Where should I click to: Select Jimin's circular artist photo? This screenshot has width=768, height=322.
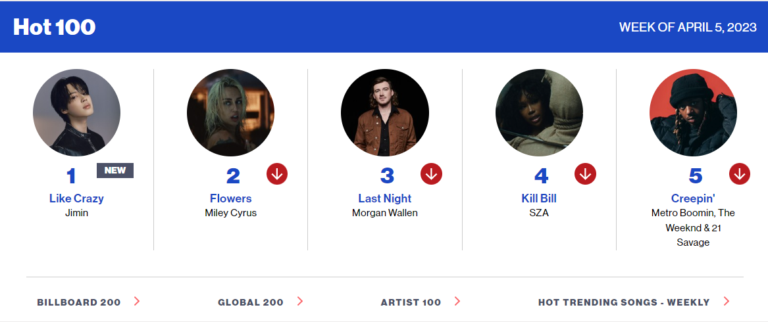(76, 112)
